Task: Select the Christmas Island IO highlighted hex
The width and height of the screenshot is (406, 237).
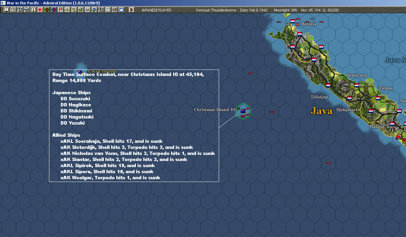Action: pyautogui.click(x=243, y=111)
